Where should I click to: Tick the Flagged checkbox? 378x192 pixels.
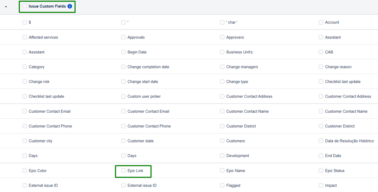222,186
